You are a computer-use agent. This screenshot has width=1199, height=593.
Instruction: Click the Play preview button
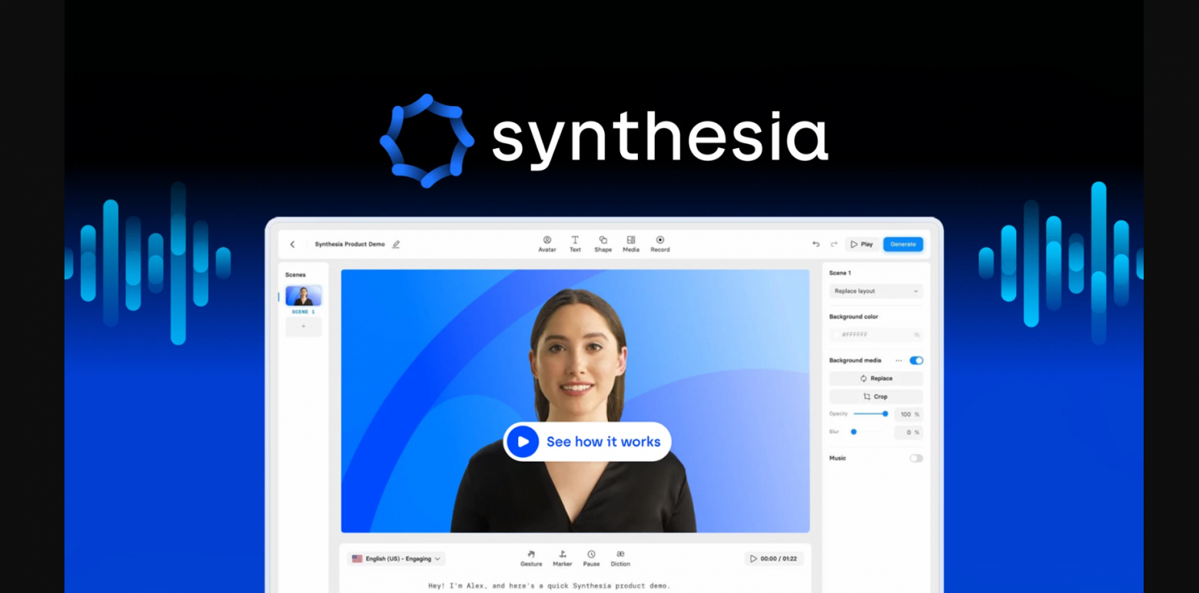pyautogui.click(x=862, y=244)
